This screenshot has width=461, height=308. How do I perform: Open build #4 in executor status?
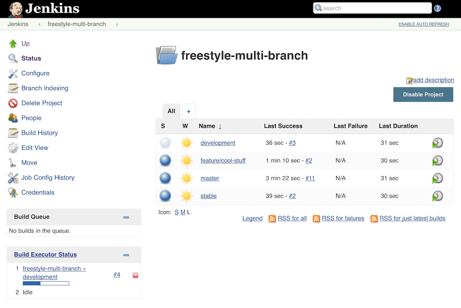coord(117,275)
